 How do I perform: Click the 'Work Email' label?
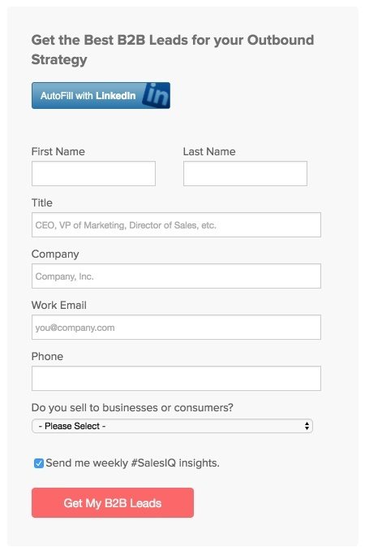[x=58, y=306]
